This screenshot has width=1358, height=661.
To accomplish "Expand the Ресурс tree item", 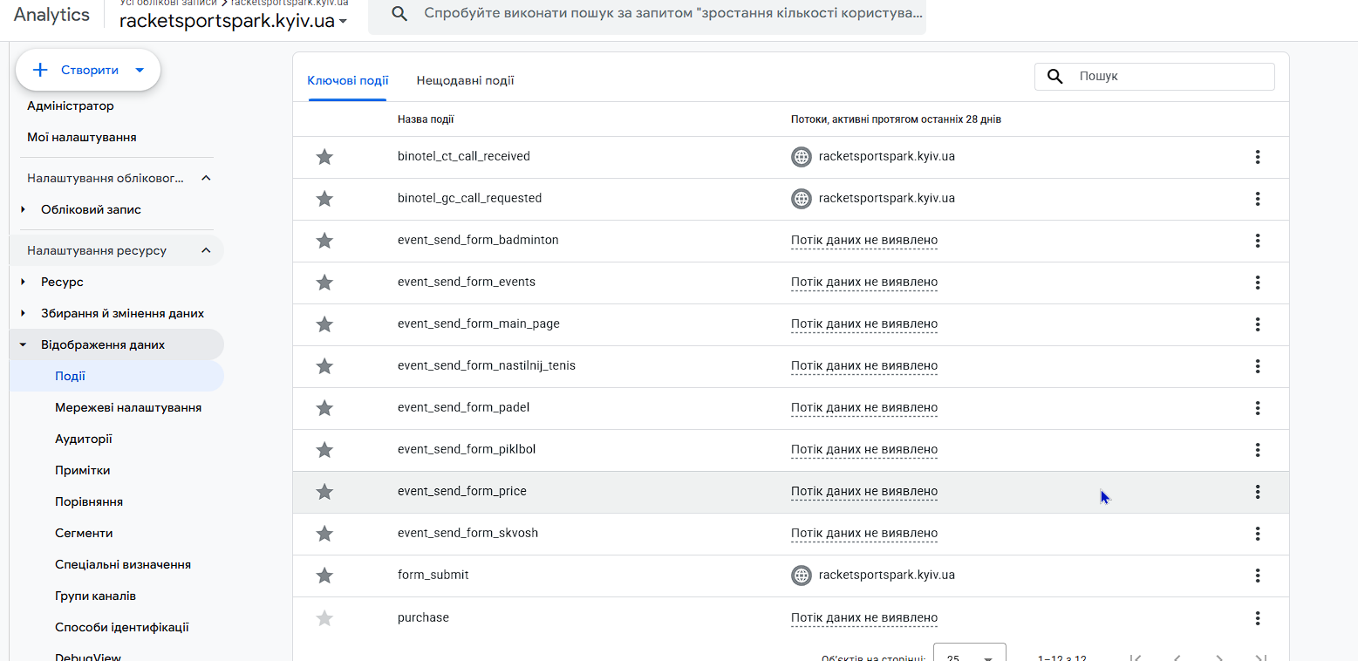I will coord(24,283).
